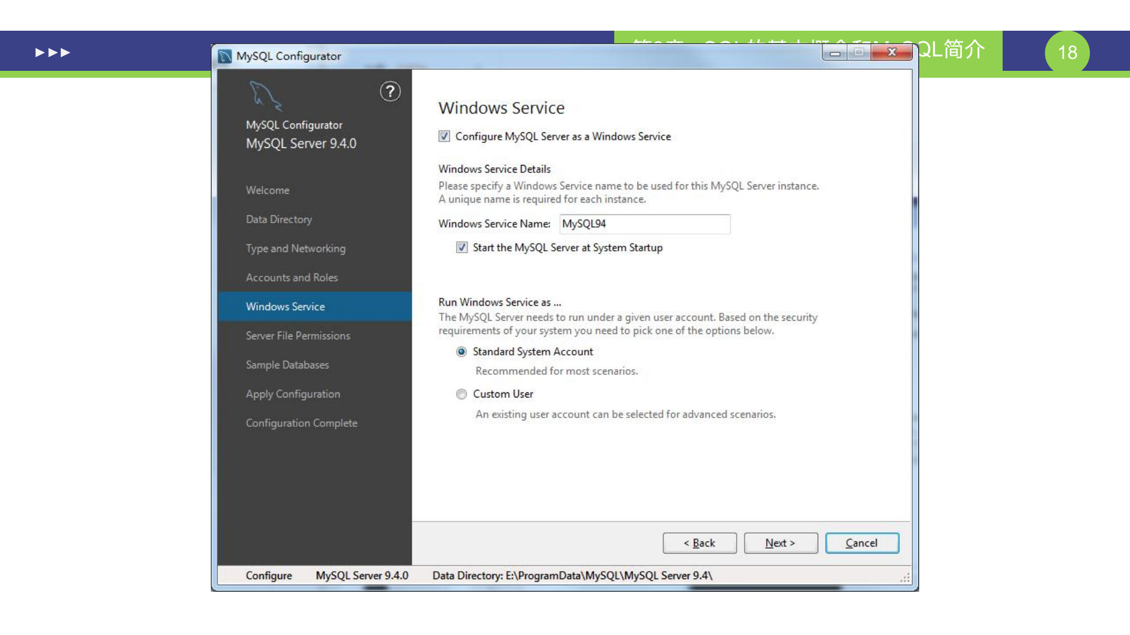Click the Next button
The width and height of the screenshot is (1130, 635).
pos(781,543)
